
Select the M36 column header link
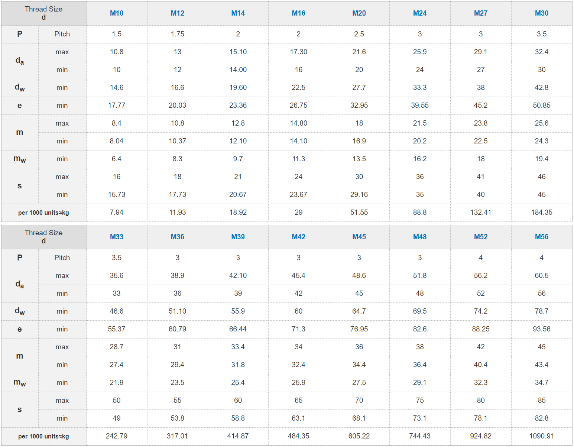[x=178, y=237]
